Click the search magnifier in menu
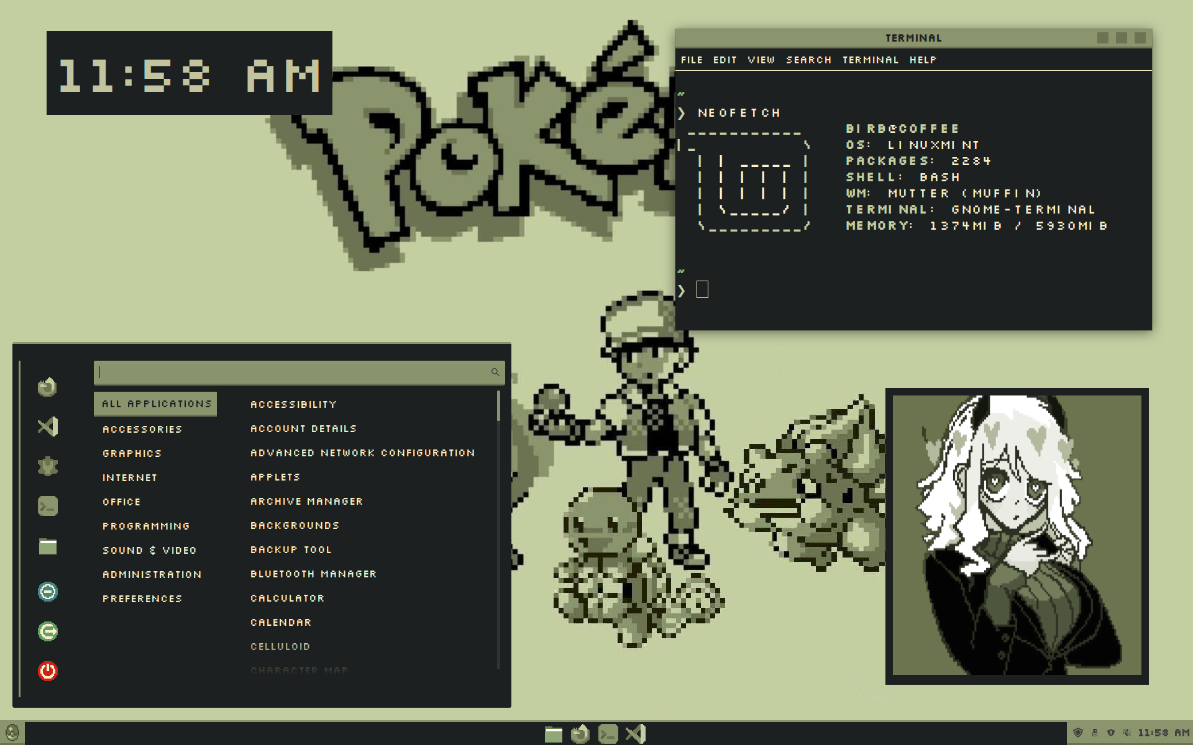Screen dimensions: 1193x745 pyautogui.click(x=495, y=372)
